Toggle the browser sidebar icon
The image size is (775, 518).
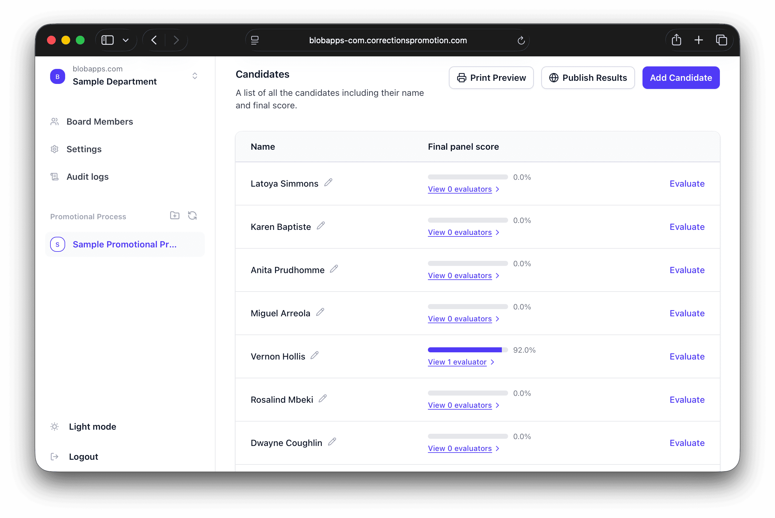108,40
